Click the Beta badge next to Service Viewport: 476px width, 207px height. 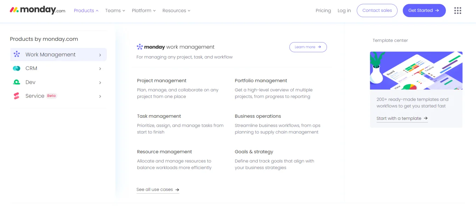pos(51,95)
